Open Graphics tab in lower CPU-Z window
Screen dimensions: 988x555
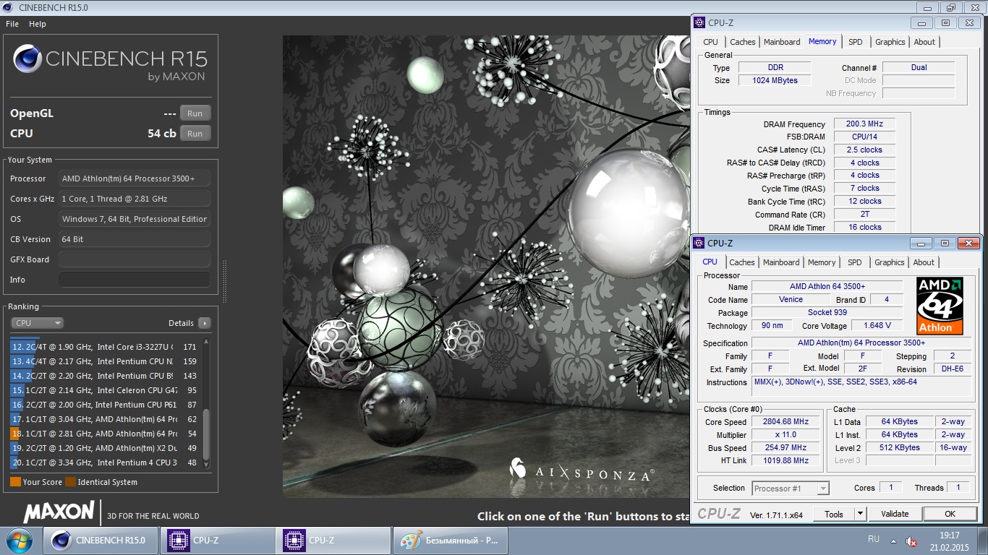[889, 262]
